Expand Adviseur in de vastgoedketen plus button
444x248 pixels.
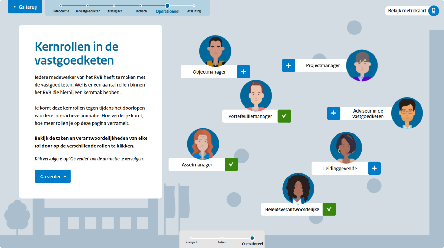click(x=334, y=113)
